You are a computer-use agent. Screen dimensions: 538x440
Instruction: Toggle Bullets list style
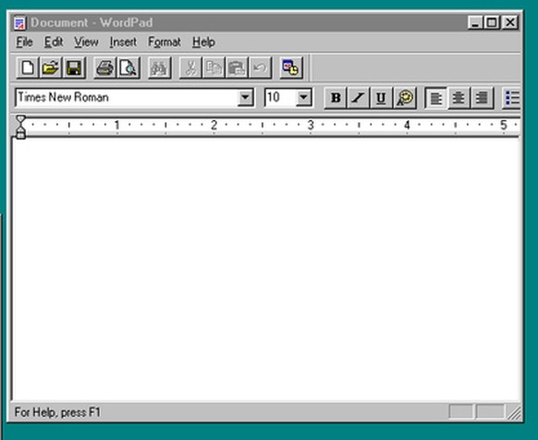click(512, 98)
